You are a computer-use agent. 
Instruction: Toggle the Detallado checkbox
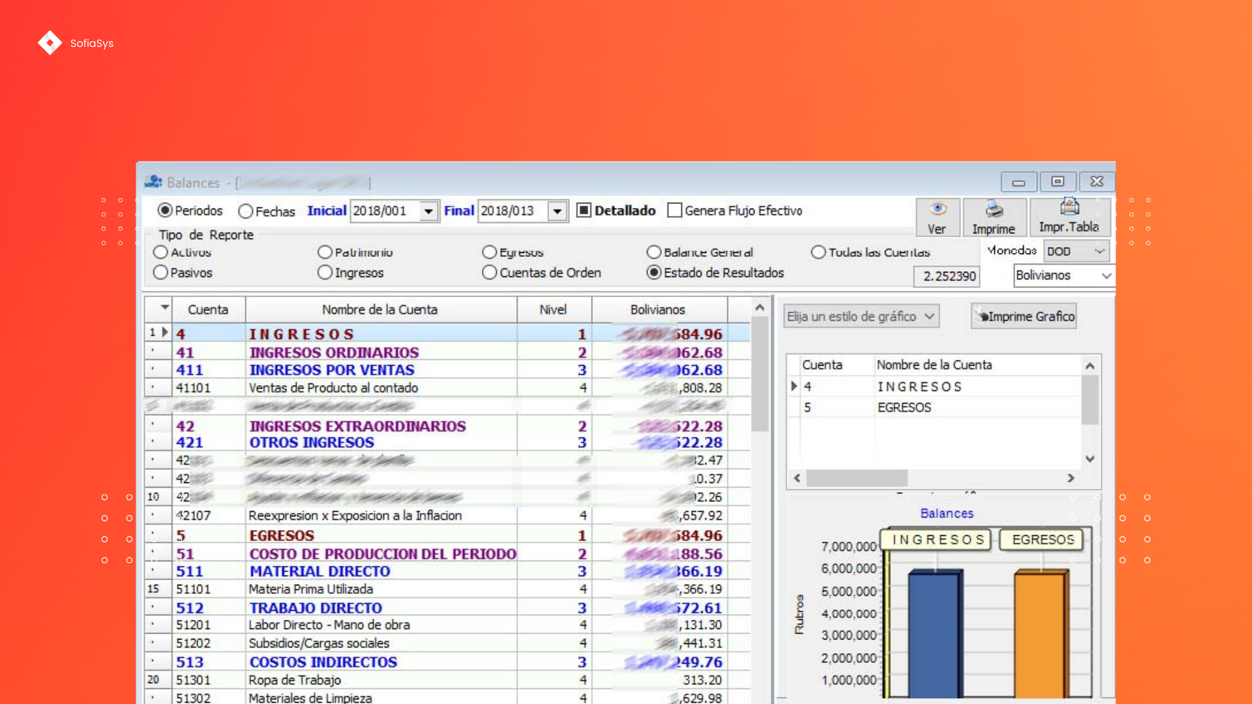(x=584, y=211)
